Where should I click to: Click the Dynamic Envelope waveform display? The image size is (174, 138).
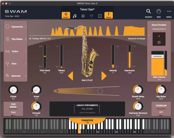(87, 31)
